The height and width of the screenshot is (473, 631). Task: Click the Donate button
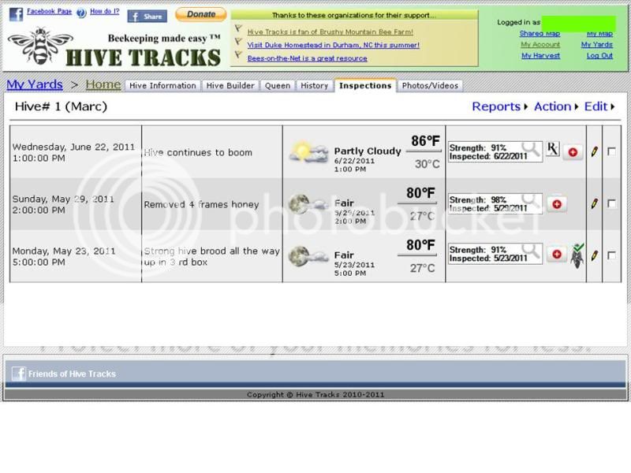pyautogui.click(x=200, y=14)
